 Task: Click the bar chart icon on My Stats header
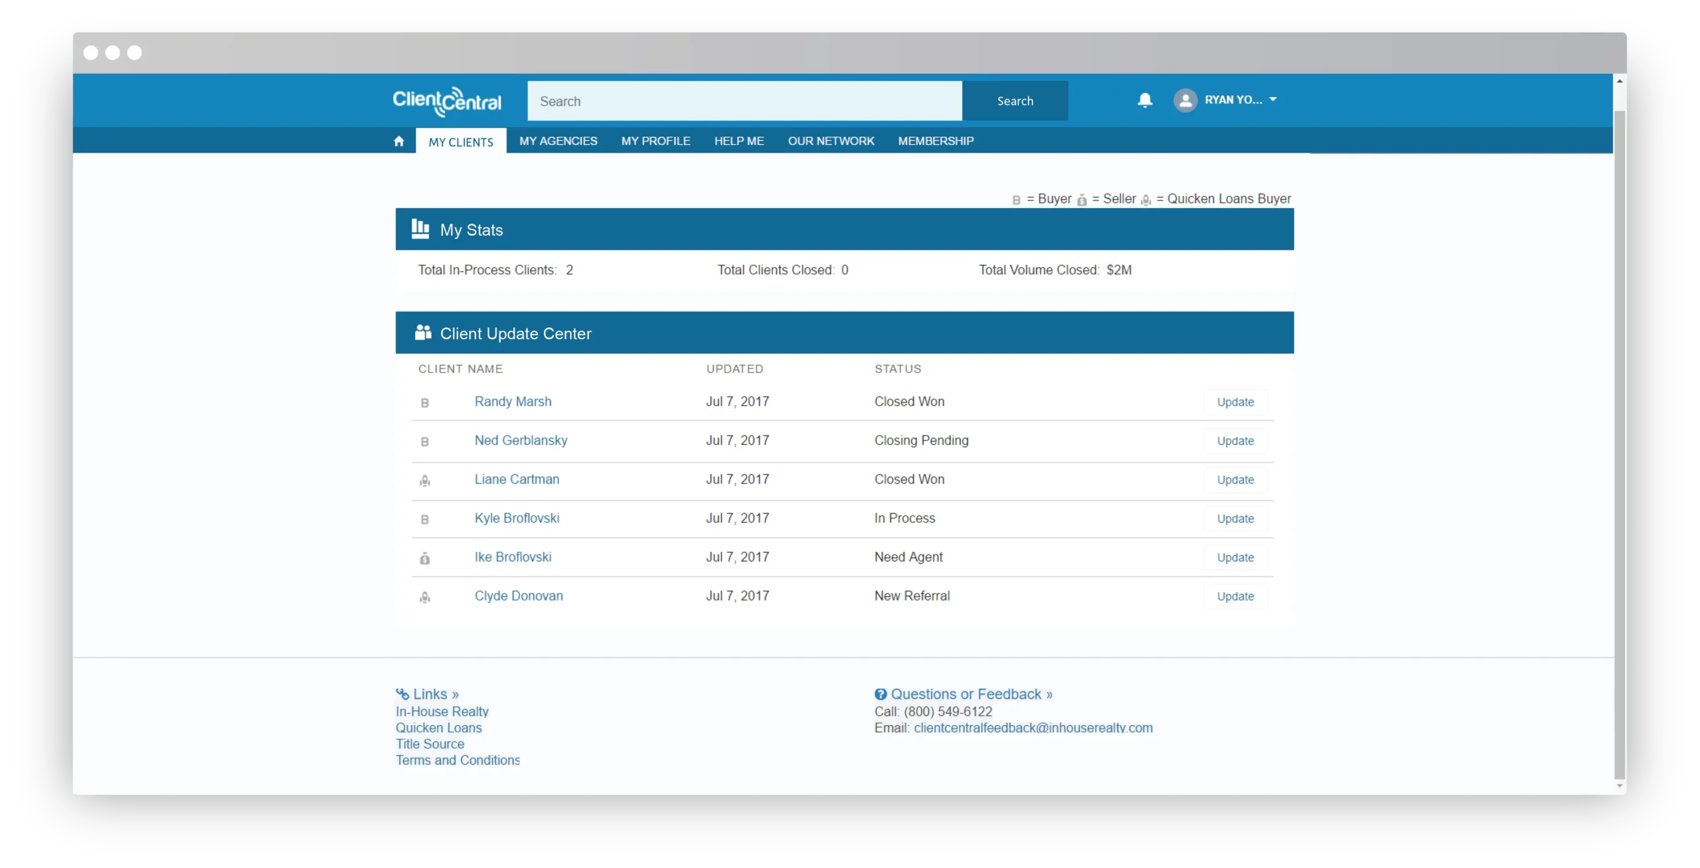coord(420,228)
